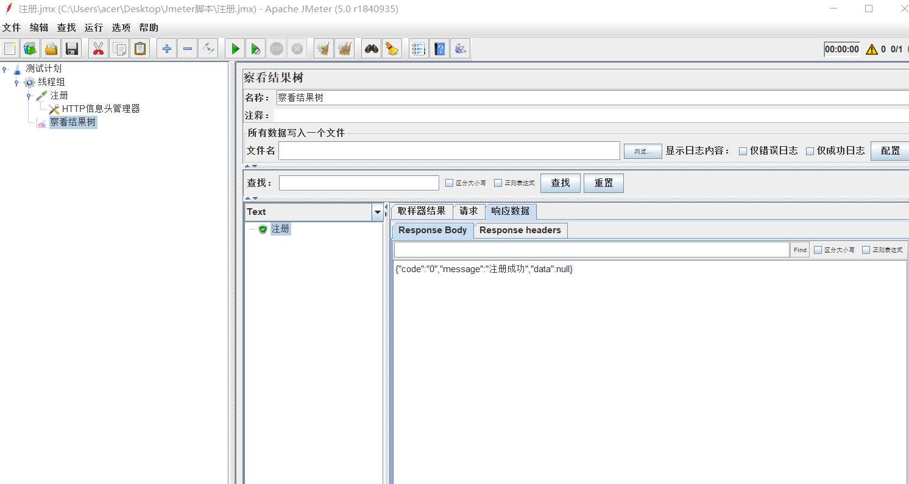Viewport: 909px width, 484px height.
Task: Click the heap dump feather icon
Action: pyautogui.click(x=461, y=49)
